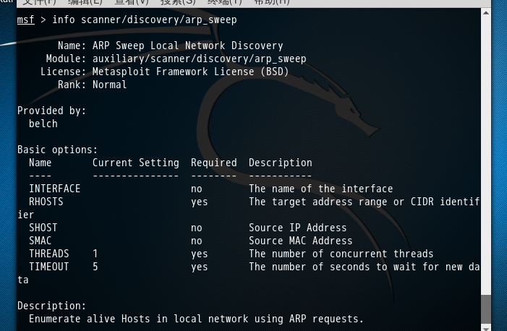Open the 文件(F) menu
This screenshot has width=507, height=331.
click(x=40, y=2)
